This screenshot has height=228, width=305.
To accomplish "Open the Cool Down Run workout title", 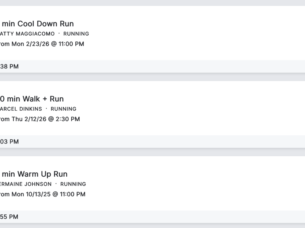I will point(37,24).
